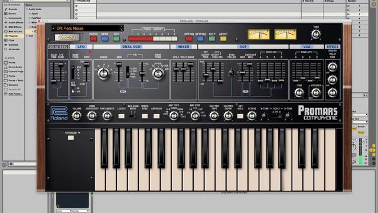Click the blue Setting button
Image resolution: width=378 pixels, height=213 pixels.
pos(200,38)
